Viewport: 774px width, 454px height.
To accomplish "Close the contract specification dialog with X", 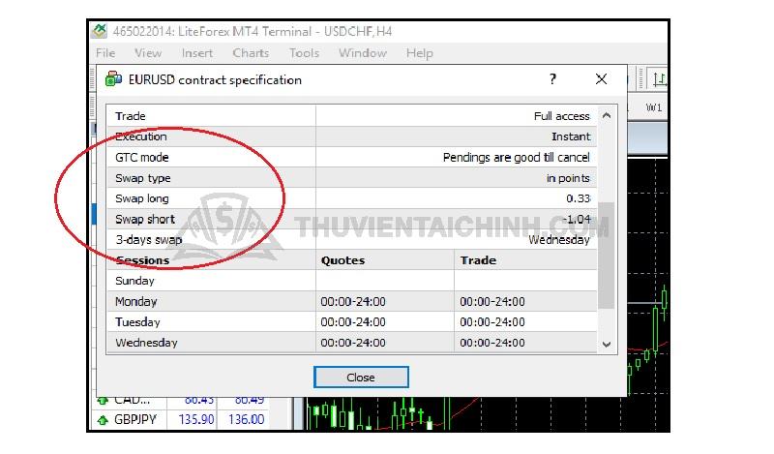I will [601, 79].
